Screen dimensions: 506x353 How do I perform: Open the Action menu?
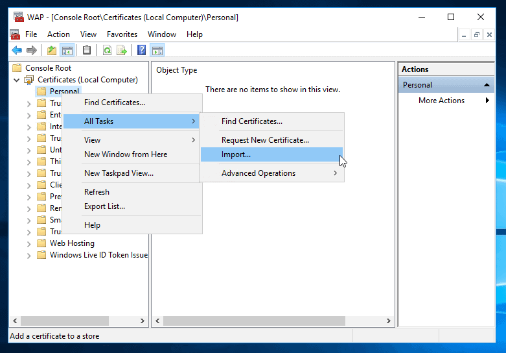coord(58,34)
